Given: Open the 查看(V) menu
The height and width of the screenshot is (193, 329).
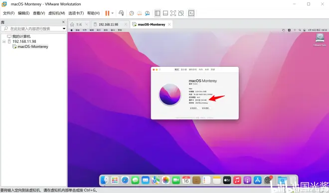Looking at the screenshot, I should [39, 13].
